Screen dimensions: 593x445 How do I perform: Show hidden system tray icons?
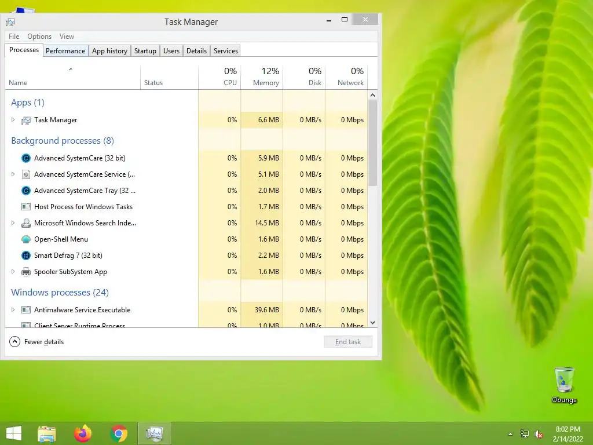[510, 434]
